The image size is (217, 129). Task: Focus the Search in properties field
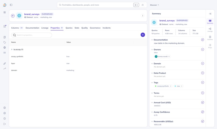(31, 35)
